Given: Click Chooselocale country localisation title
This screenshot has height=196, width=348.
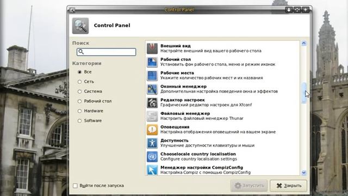Looking at the screenshot, I should point(198,154).
